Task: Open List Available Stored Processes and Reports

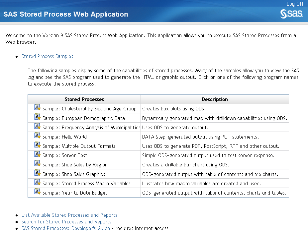Action: [69, 215]
